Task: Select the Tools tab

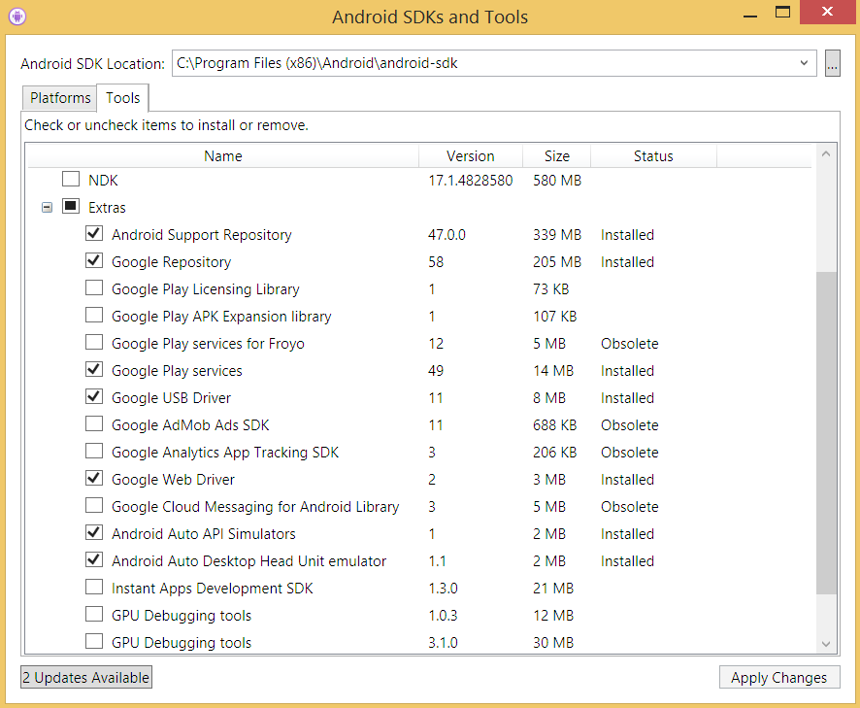Action: coord(123,98)
